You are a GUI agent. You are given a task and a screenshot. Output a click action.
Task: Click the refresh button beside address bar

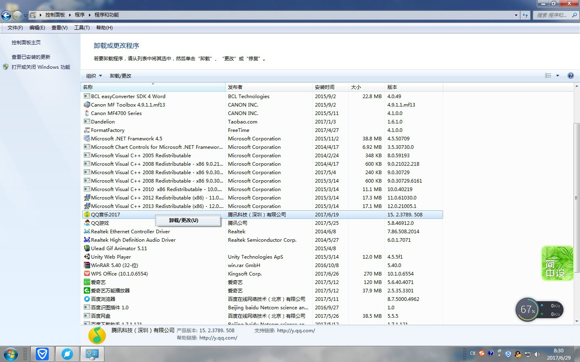(525, 15)
